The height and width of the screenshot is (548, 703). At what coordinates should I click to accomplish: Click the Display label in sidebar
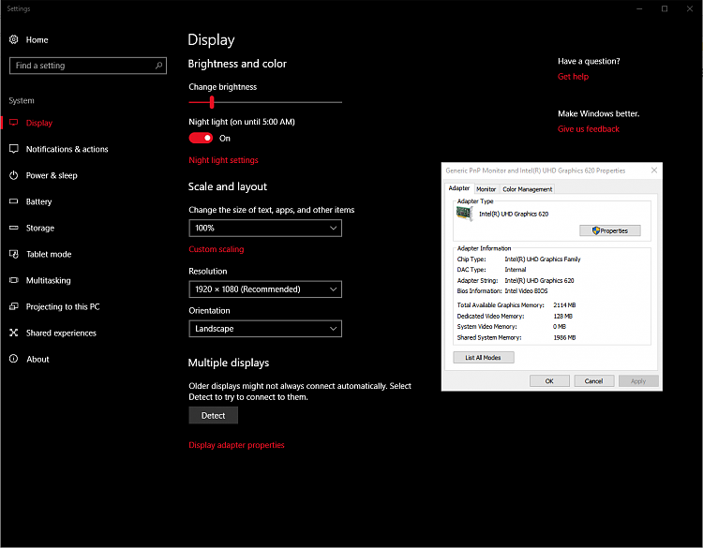39,123
